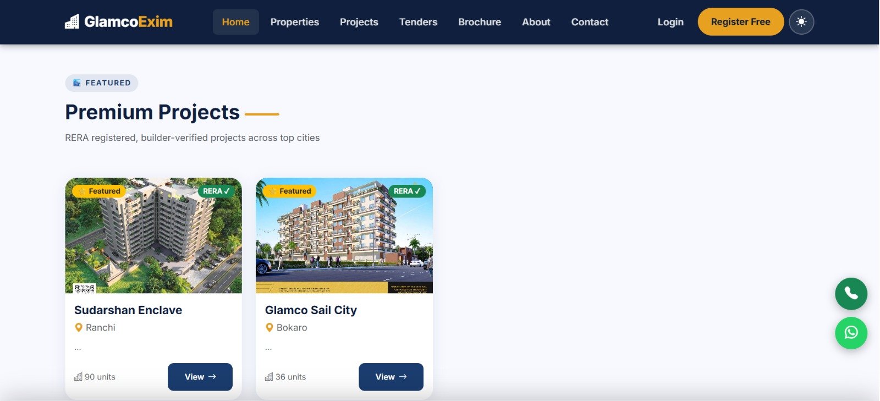Open the Properties menu item
The image size is (880, 401).
[x=295, y=22]
